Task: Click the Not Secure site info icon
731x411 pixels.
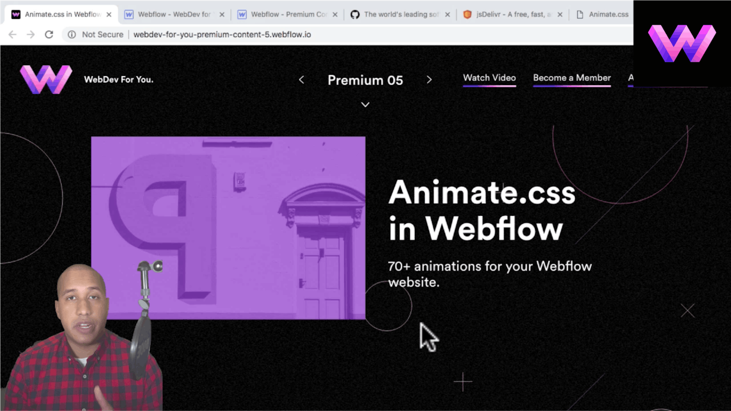Action: (72, 35)
